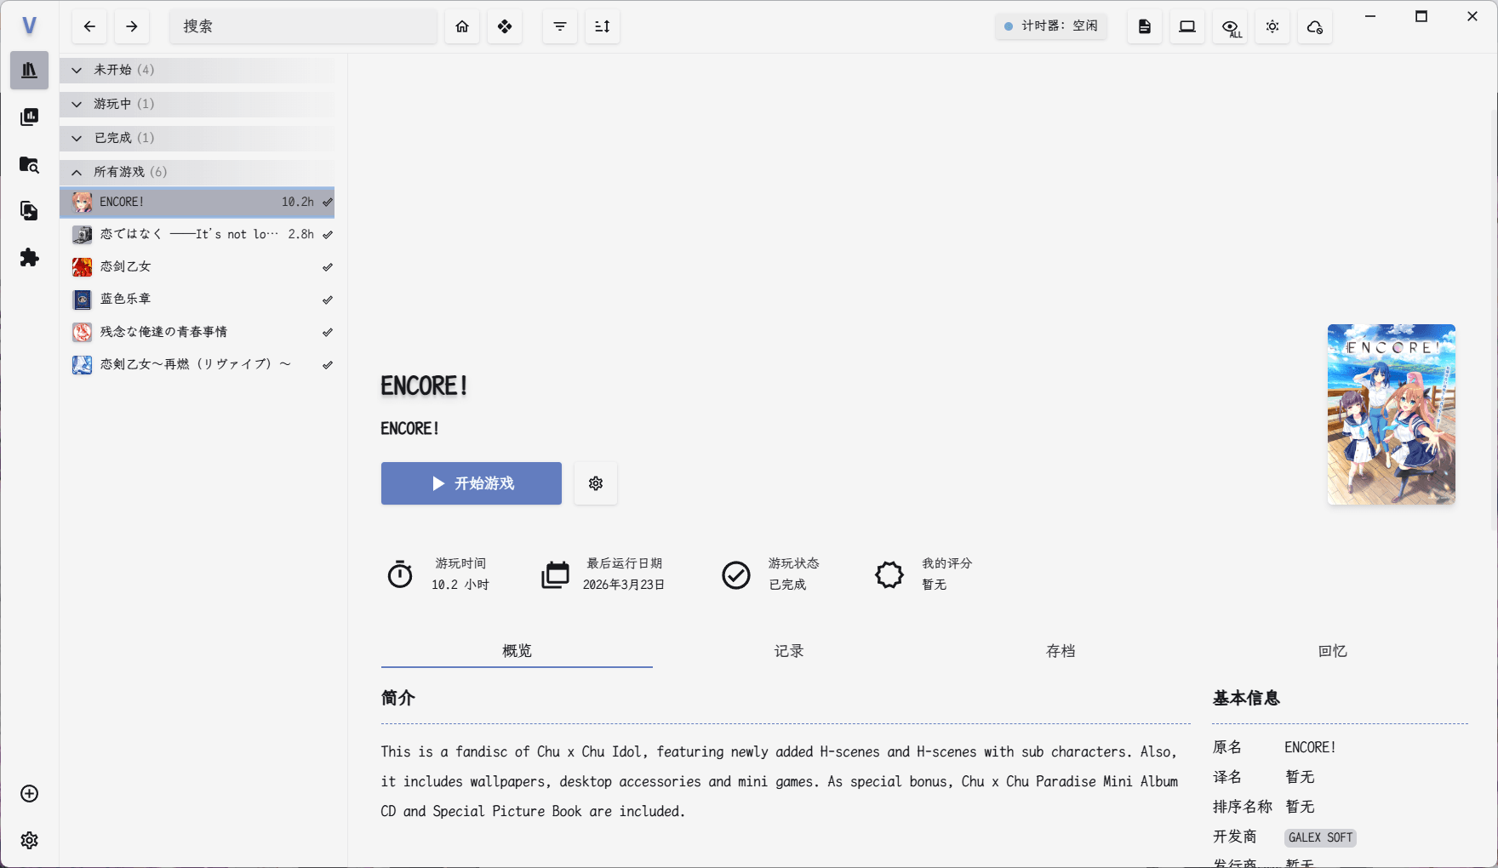The width and height of the screenshot is (1498, 868).
Task: Switch to the 记录 tab
Action: pos(788,651)
